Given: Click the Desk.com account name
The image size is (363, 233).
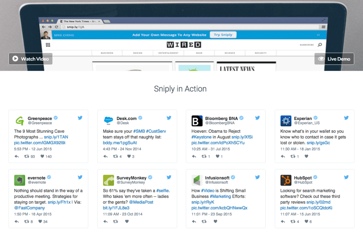Looking at the screenshot, I should point(127,118).
